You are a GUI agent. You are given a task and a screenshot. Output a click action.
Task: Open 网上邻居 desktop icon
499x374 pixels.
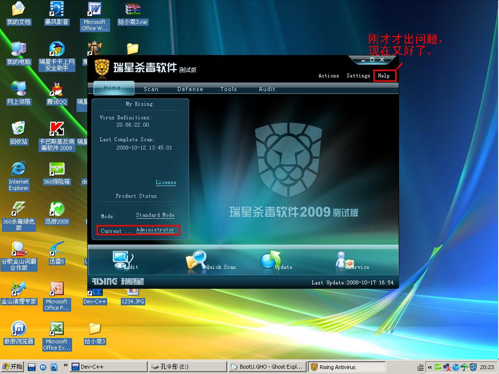click(19, 93)
